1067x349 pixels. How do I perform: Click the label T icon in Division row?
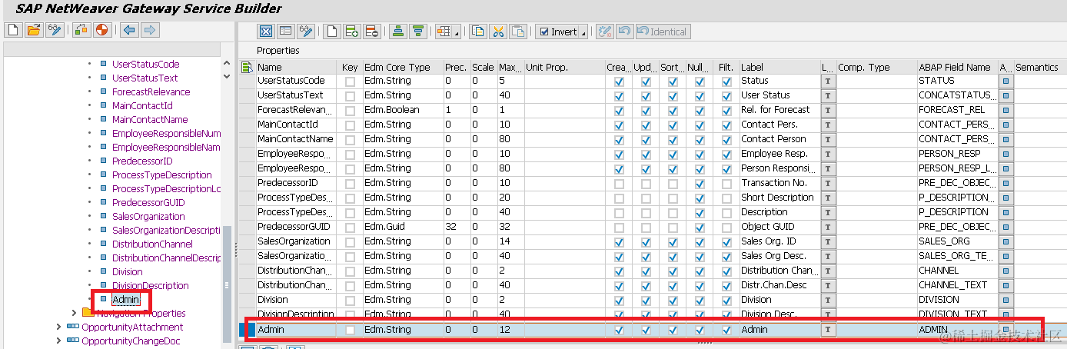click(827, 300)
